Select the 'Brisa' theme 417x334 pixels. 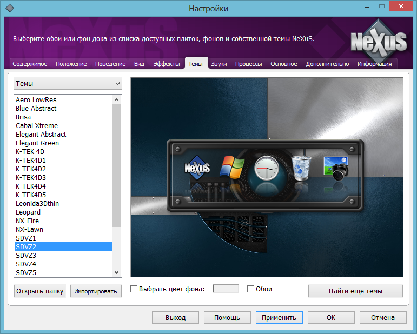tap(63, 117)
